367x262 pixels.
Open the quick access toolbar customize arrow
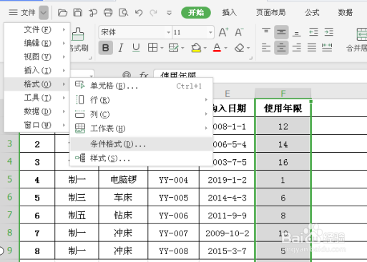169,12
